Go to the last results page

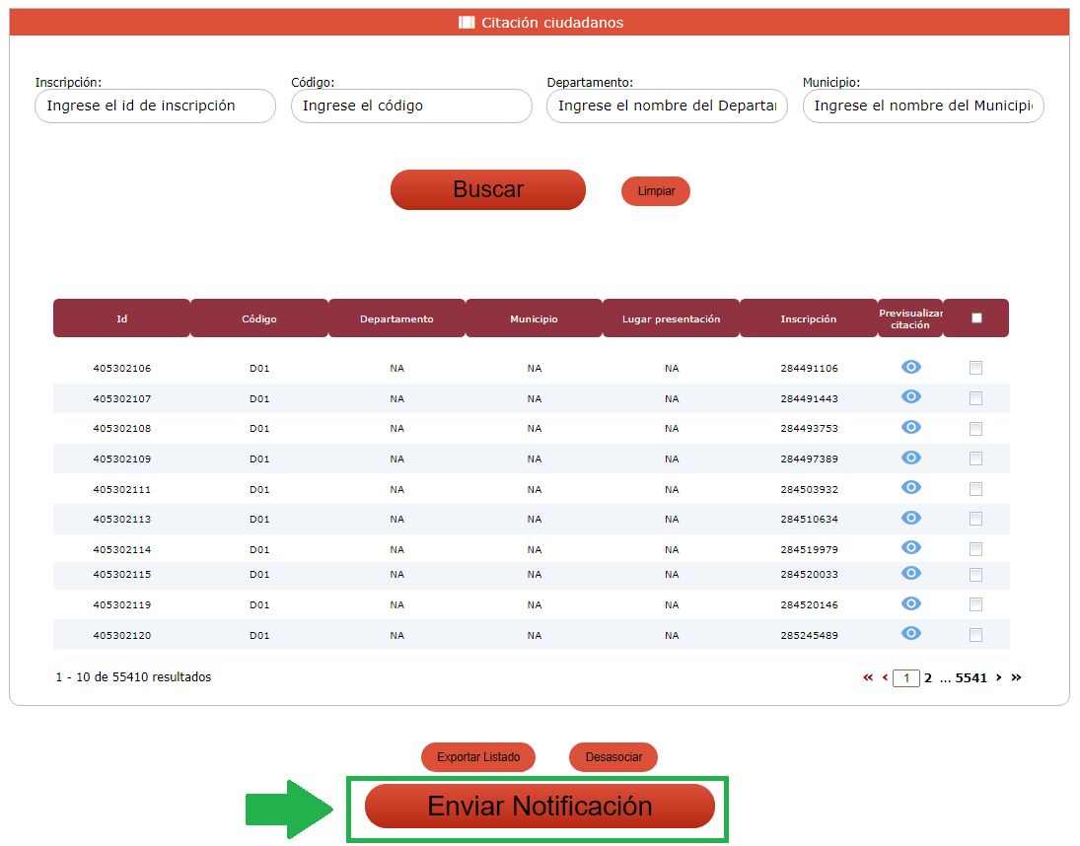1016,677
